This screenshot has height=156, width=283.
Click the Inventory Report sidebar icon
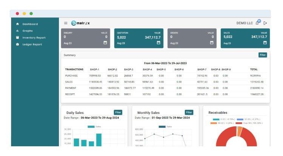coord(17,38)
